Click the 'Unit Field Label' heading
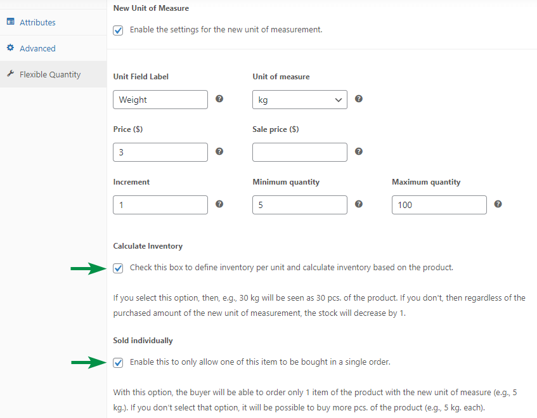This screenshot has height=418, width=537. coord(141,77)
